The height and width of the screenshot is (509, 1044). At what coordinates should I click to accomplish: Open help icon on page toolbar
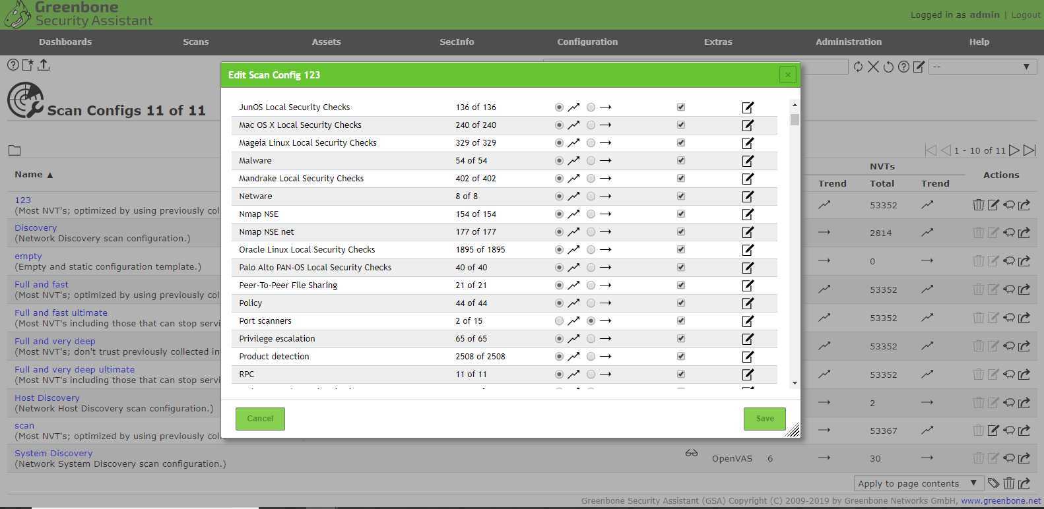(x=13, y=65)
